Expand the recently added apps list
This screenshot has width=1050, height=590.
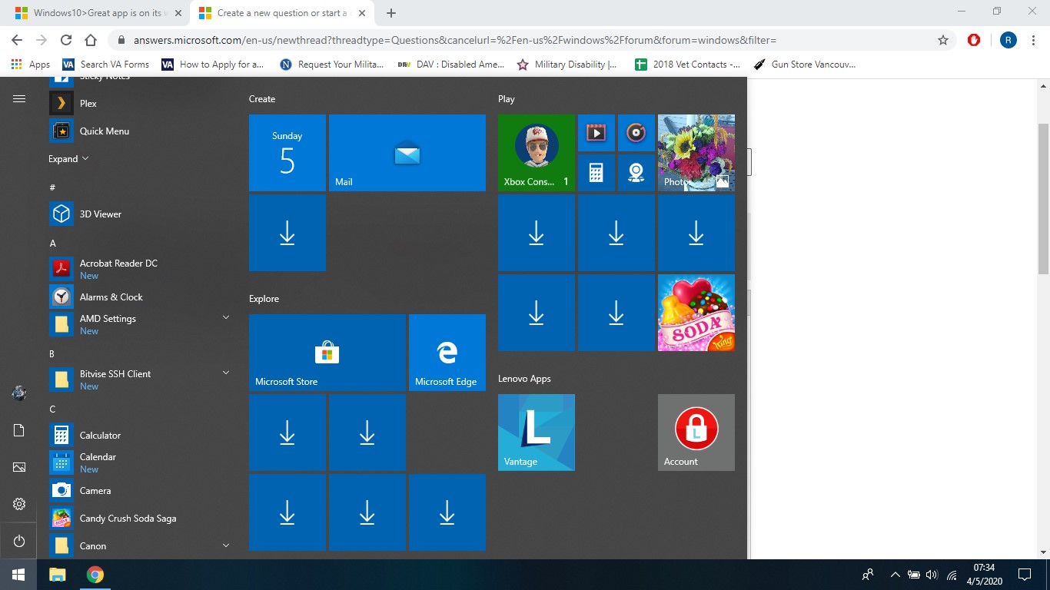coord(68,159)
